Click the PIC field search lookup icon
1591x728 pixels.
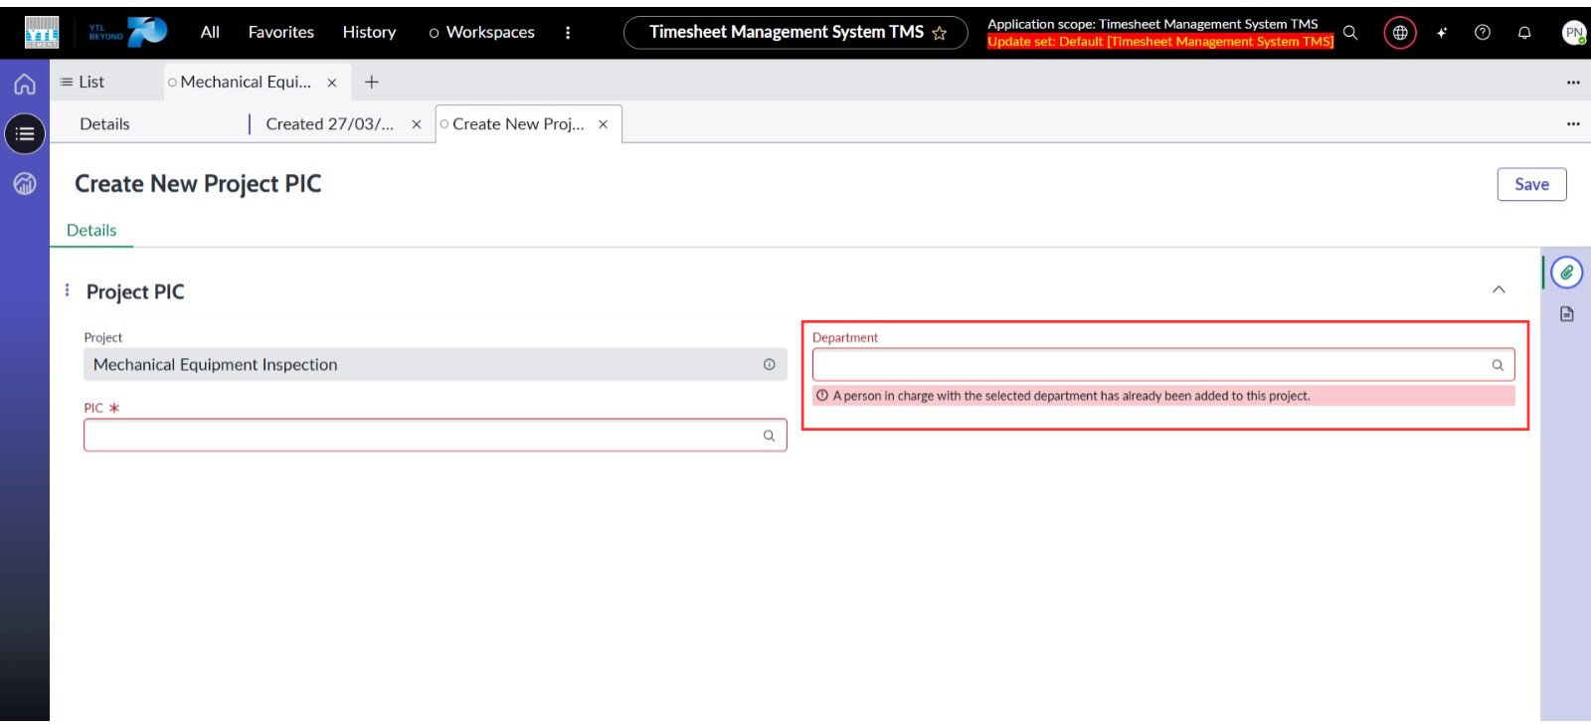coord(769,436)
